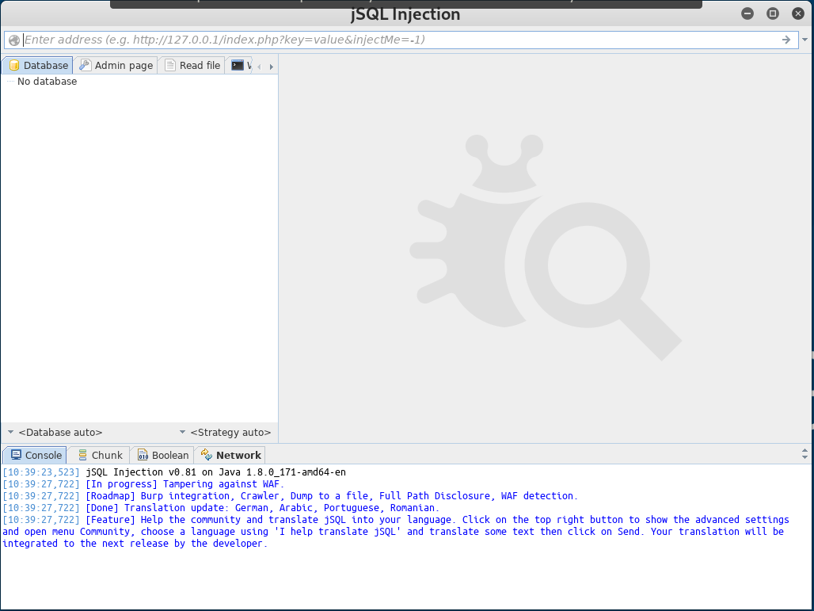The image size is (814, 611).
Task: Click the 'jSQL Injection v0.81' console line
Action: 174,472
